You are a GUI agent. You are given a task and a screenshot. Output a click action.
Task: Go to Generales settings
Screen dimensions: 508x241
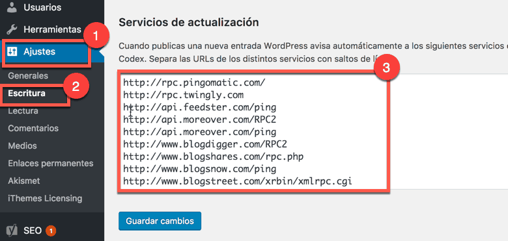tap(28, 76)
